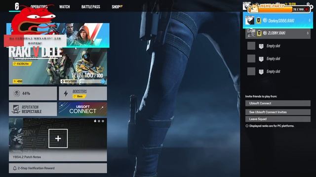Click the +850 currency badge
Screen dimensions: 316x177
click(x=18, y=81)
